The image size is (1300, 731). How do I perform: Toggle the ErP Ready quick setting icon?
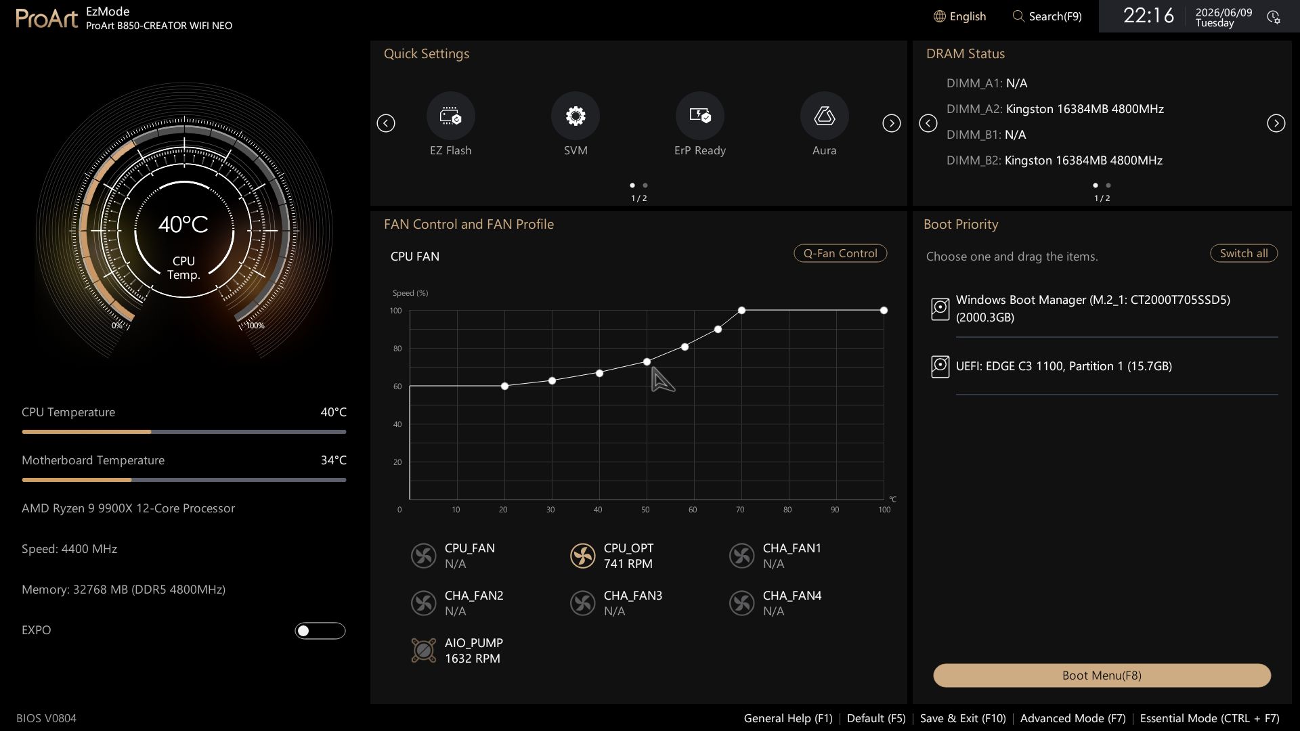pyautogui.click(x=699, y=116)
